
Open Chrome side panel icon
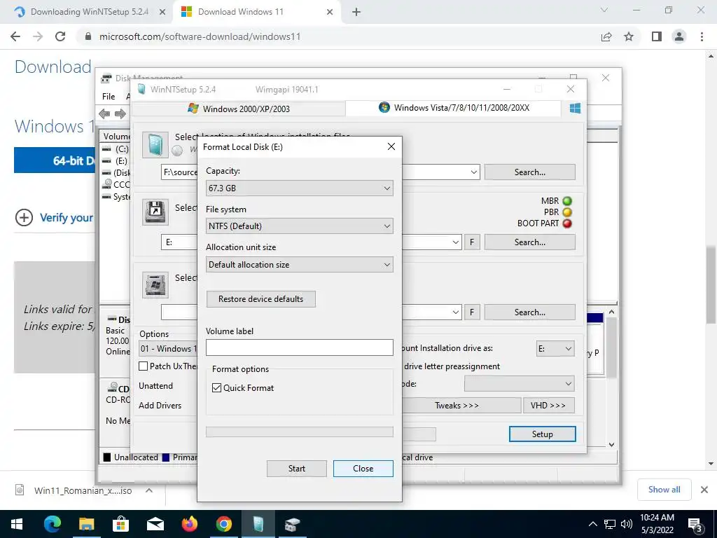pos(657,36)
